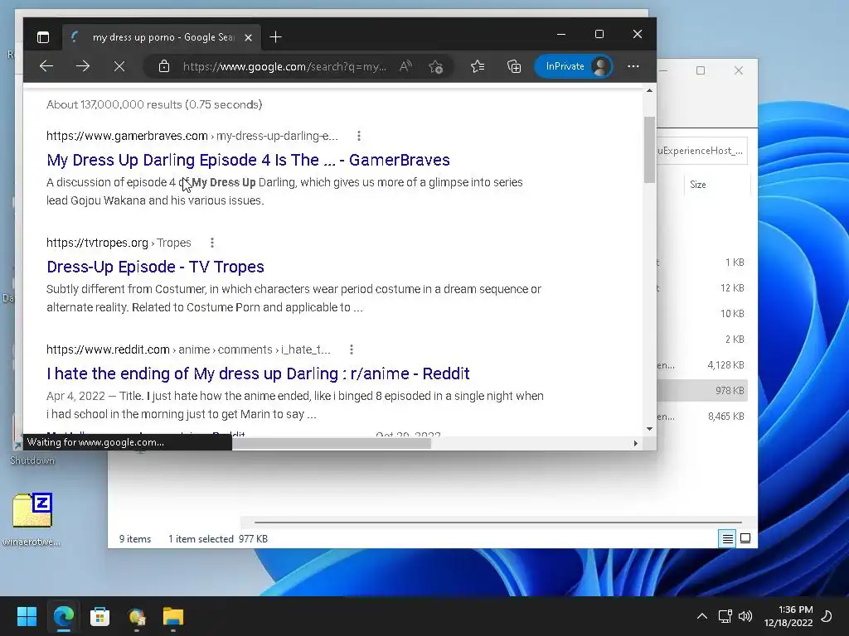Image resolution: width=849 pixels, height=636 pixels.
Task: Open the Windows Start menu
Action: [x=27, y=616]
